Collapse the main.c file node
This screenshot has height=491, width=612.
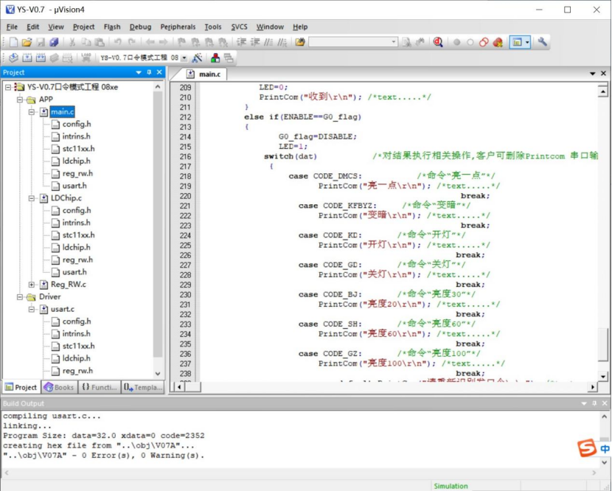[x=32, y=112]
